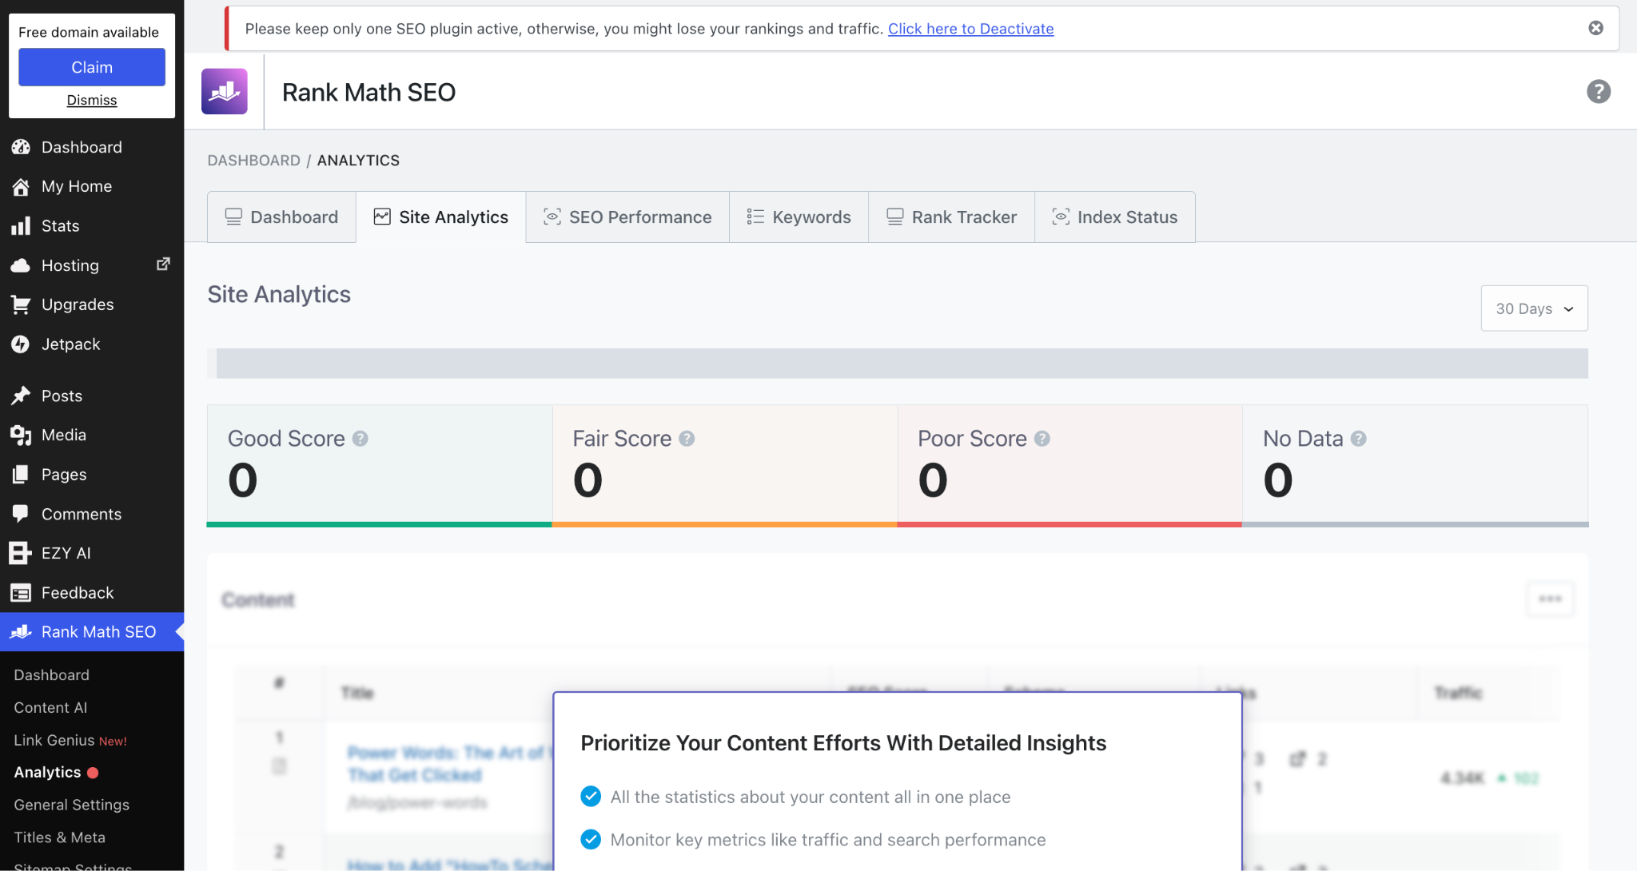
Task: Click the Rank Math SEO sidebar icon
Action: [x=21, y=632]
